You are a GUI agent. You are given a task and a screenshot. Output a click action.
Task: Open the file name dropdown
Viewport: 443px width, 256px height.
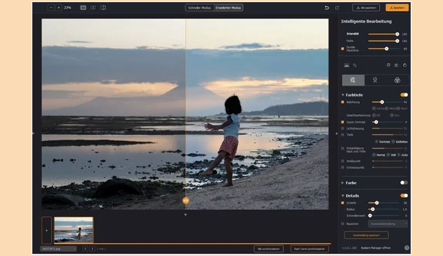(x=58, y=249)
